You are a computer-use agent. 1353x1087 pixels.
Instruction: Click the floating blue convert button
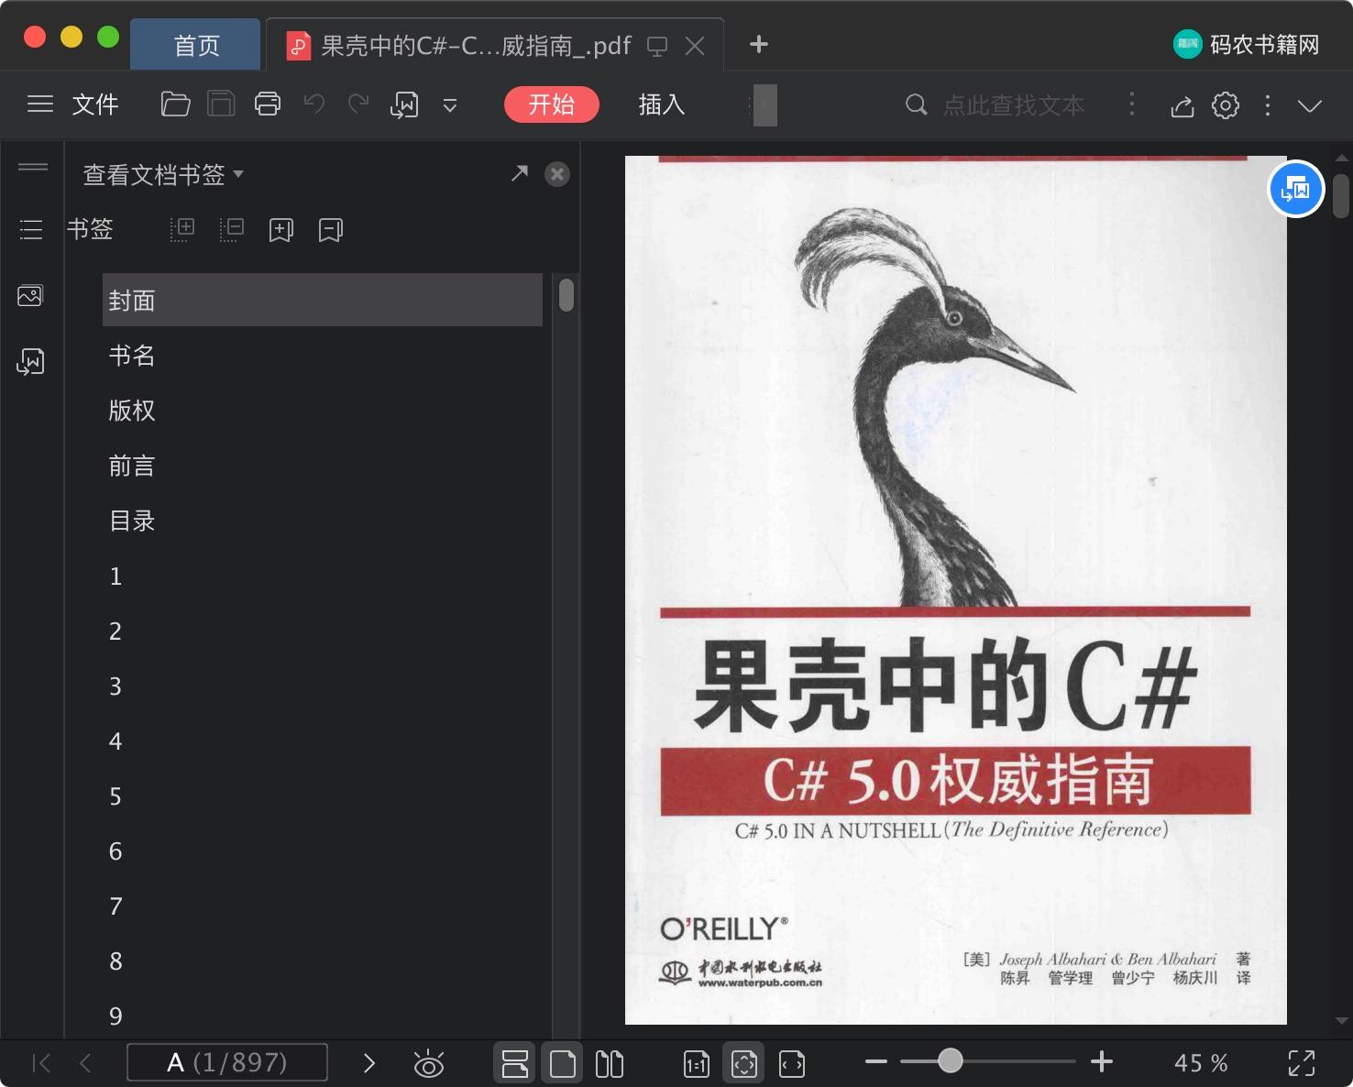click(1296, 189)
